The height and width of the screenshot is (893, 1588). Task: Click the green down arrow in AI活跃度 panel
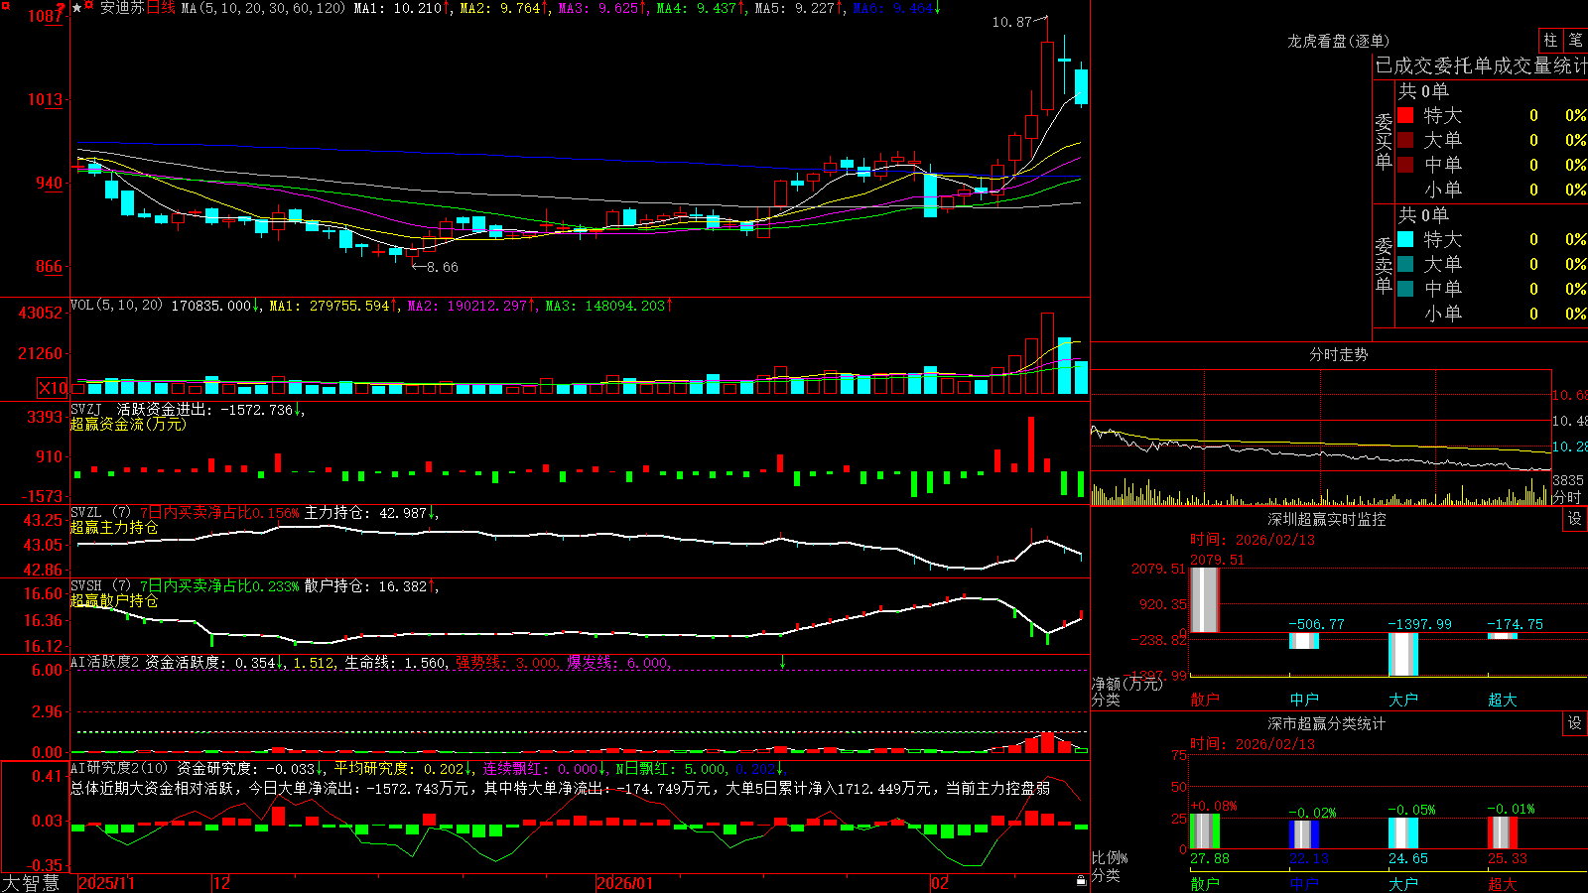pos(782,662)
